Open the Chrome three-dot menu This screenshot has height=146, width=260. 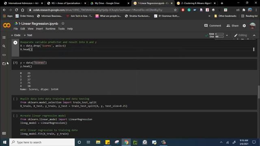tap(256, 10)
